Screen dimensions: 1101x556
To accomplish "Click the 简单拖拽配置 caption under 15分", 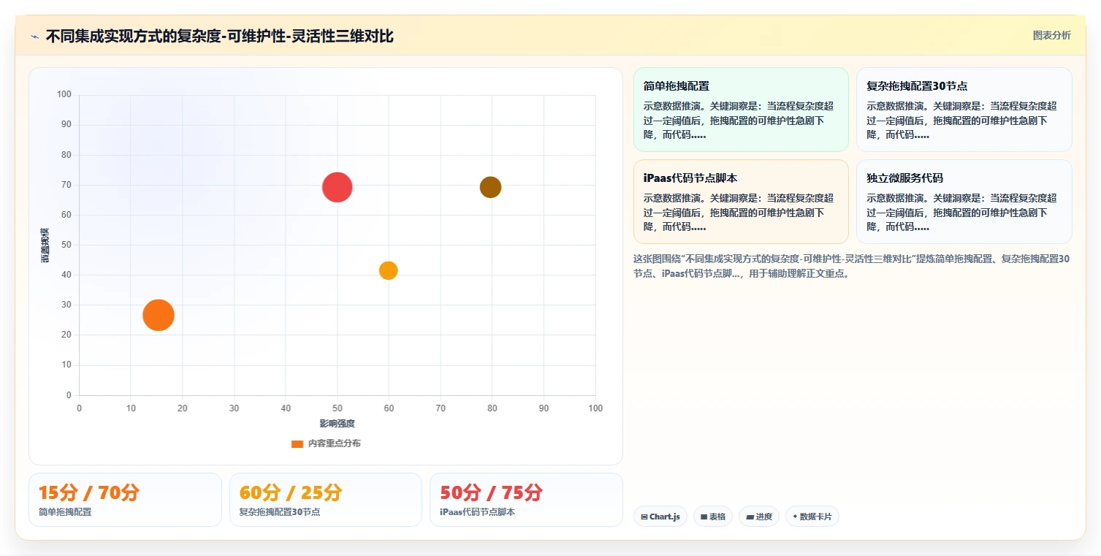I will click(65, 512).
